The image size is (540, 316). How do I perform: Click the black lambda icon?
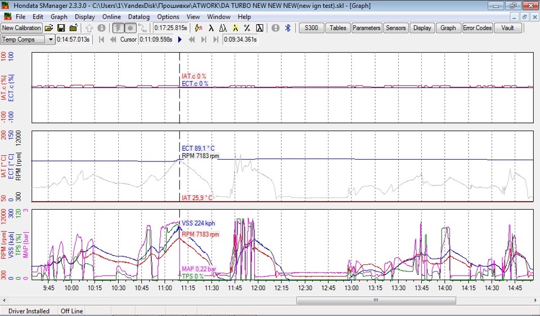tap(211, 28)
